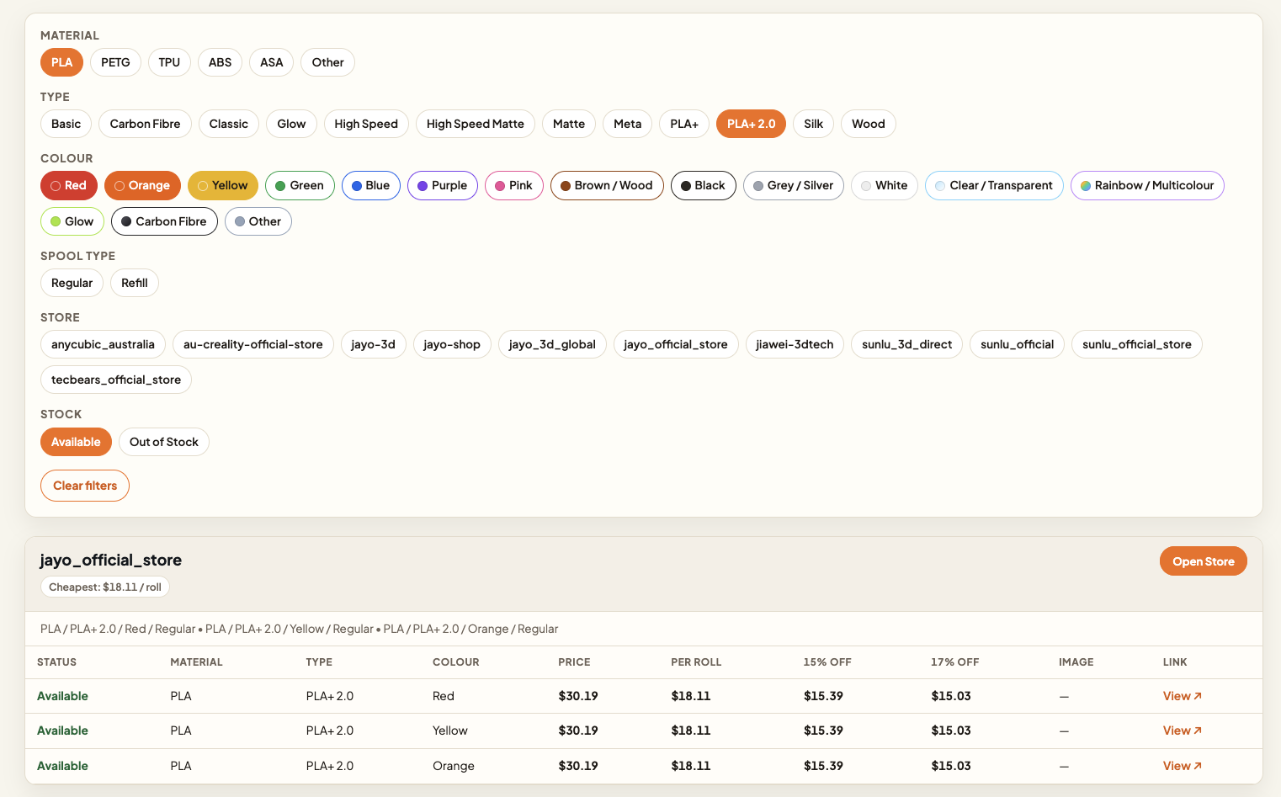Filter by PETG material
This screenshot has width=1281, height=797.
pyautogui.click(x=115, y=62)
